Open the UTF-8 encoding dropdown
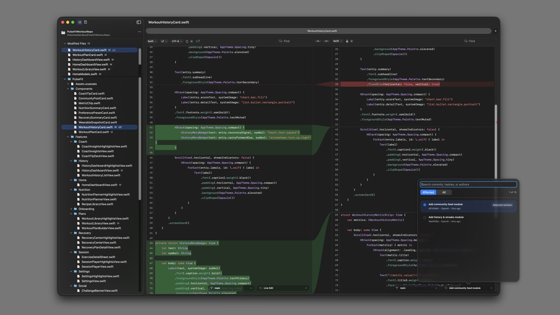Image resolution: width=560 pixels, height=315 pixels. (x=177, y=41)
